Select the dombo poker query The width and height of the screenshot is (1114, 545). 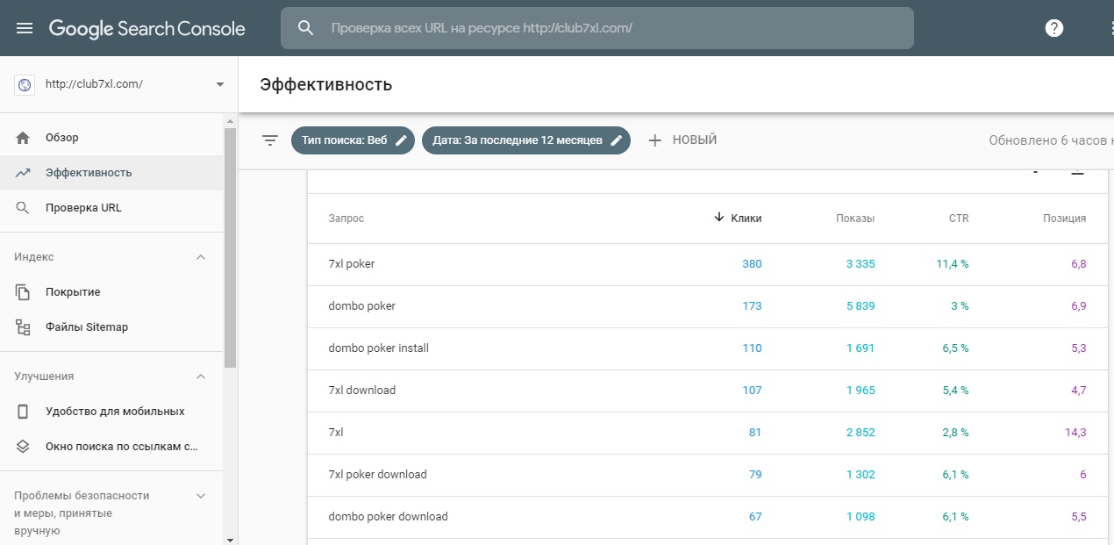point(707,306)
